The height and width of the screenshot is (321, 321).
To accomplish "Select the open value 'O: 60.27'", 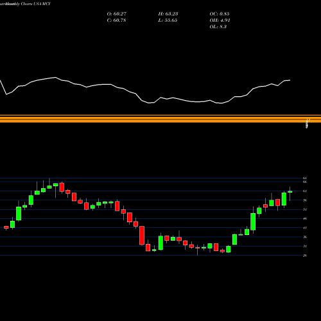I will [117, 14].
